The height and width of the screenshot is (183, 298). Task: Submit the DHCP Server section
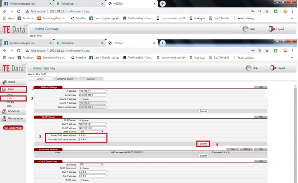click(x=203, y=144)
